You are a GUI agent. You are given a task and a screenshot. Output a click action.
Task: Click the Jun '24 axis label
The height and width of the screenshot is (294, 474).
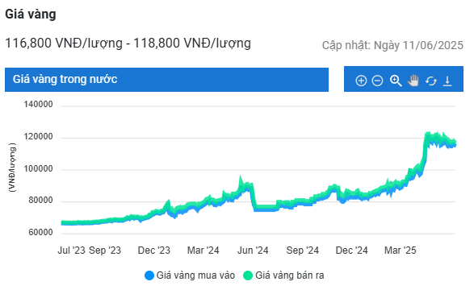pyautogui.click(x=253, y=251)
